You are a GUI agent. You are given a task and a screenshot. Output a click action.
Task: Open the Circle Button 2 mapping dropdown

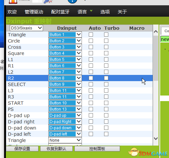(65, 41)
